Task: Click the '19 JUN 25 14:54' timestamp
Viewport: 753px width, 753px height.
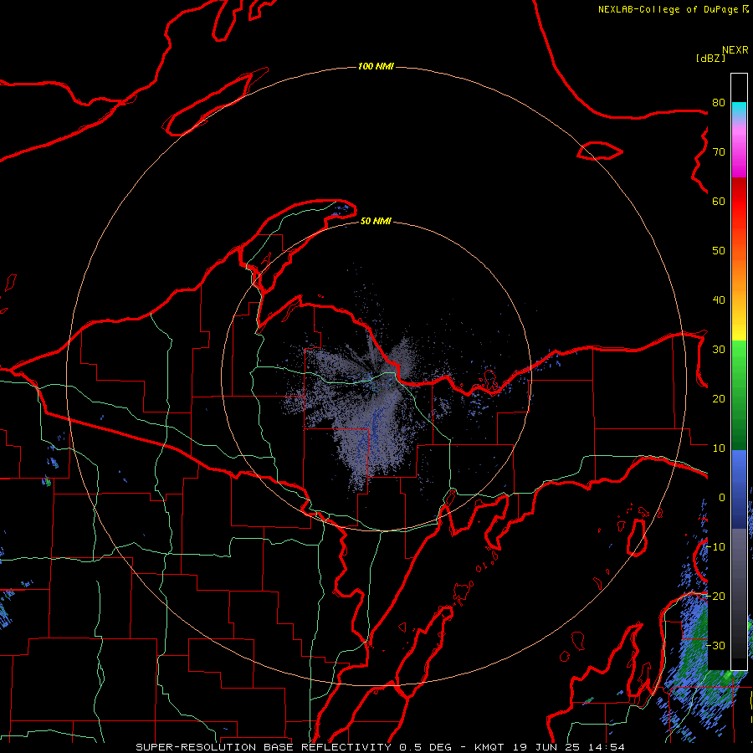Action: [569, 747]
